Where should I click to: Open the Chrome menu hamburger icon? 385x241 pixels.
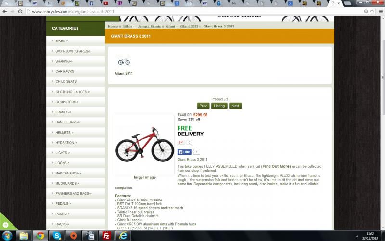click(381, 11)
